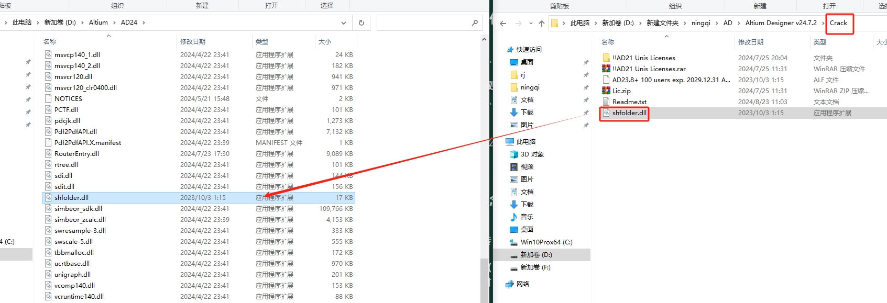887x303 pixels.
Task: Go back using the back arrow in the Crack window
Action: click(503, 23)
